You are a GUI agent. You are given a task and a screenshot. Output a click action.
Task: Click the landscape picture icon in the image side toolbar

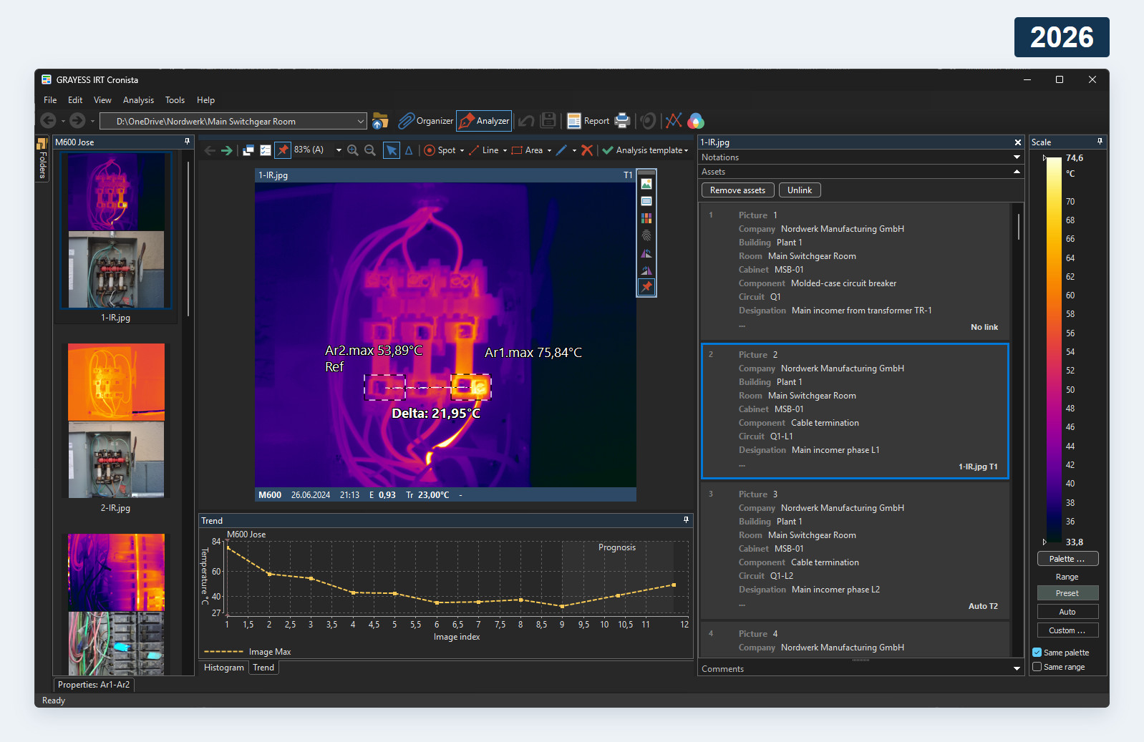pyautogui.click(x=646, y=184)
